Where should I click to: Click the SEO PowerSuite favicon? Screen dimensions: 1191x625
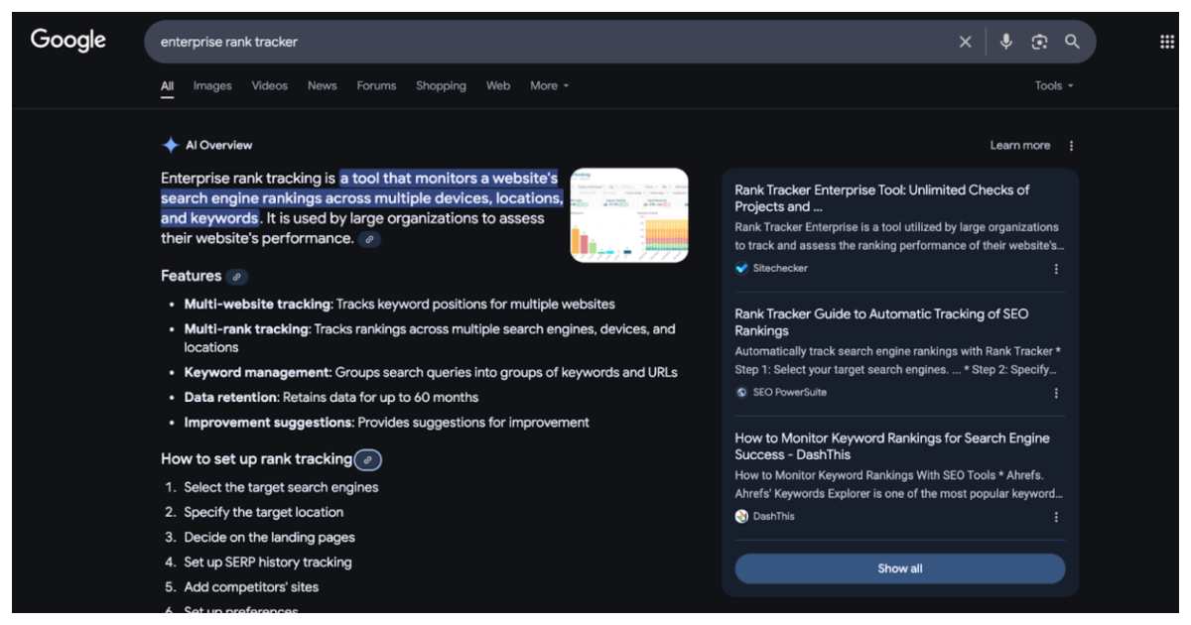(741, 392)
